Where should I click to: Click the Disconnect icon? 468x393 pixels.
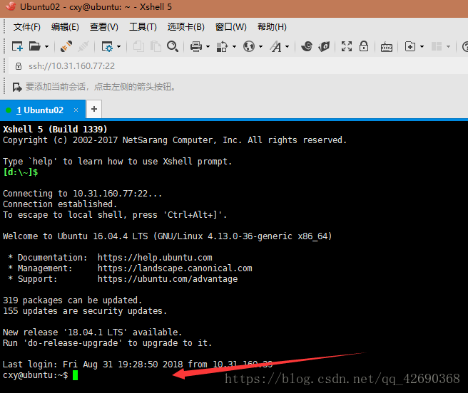(x=83, y=46)
